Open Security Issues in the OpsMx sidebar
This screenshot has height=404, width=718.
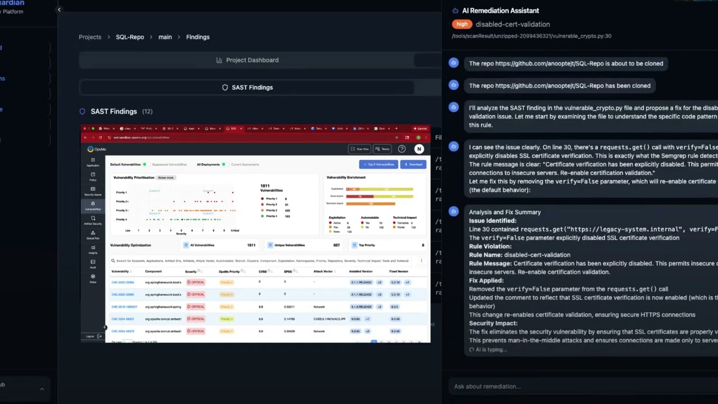point(93,191)
